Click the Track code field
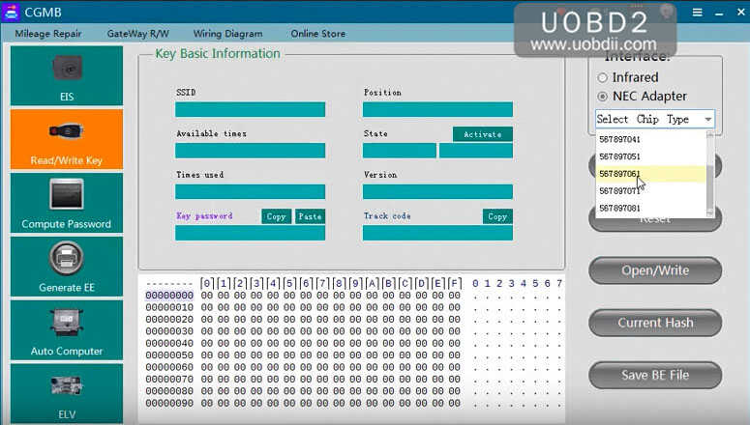Viewport: 750px width, 425px height. [x=437, y=233]
